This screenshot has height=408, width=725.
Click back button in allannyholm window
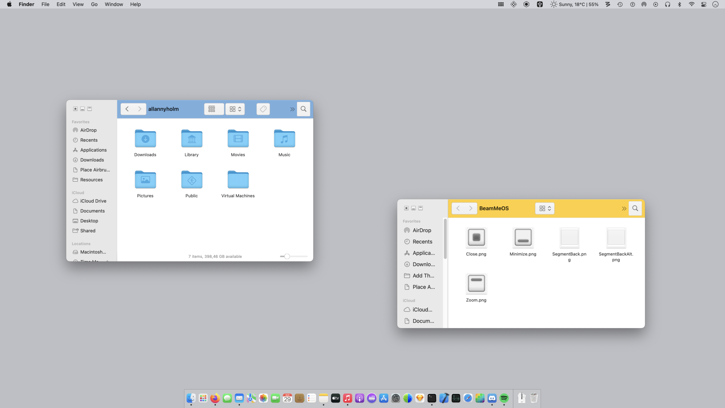click(x=127, y=109)
